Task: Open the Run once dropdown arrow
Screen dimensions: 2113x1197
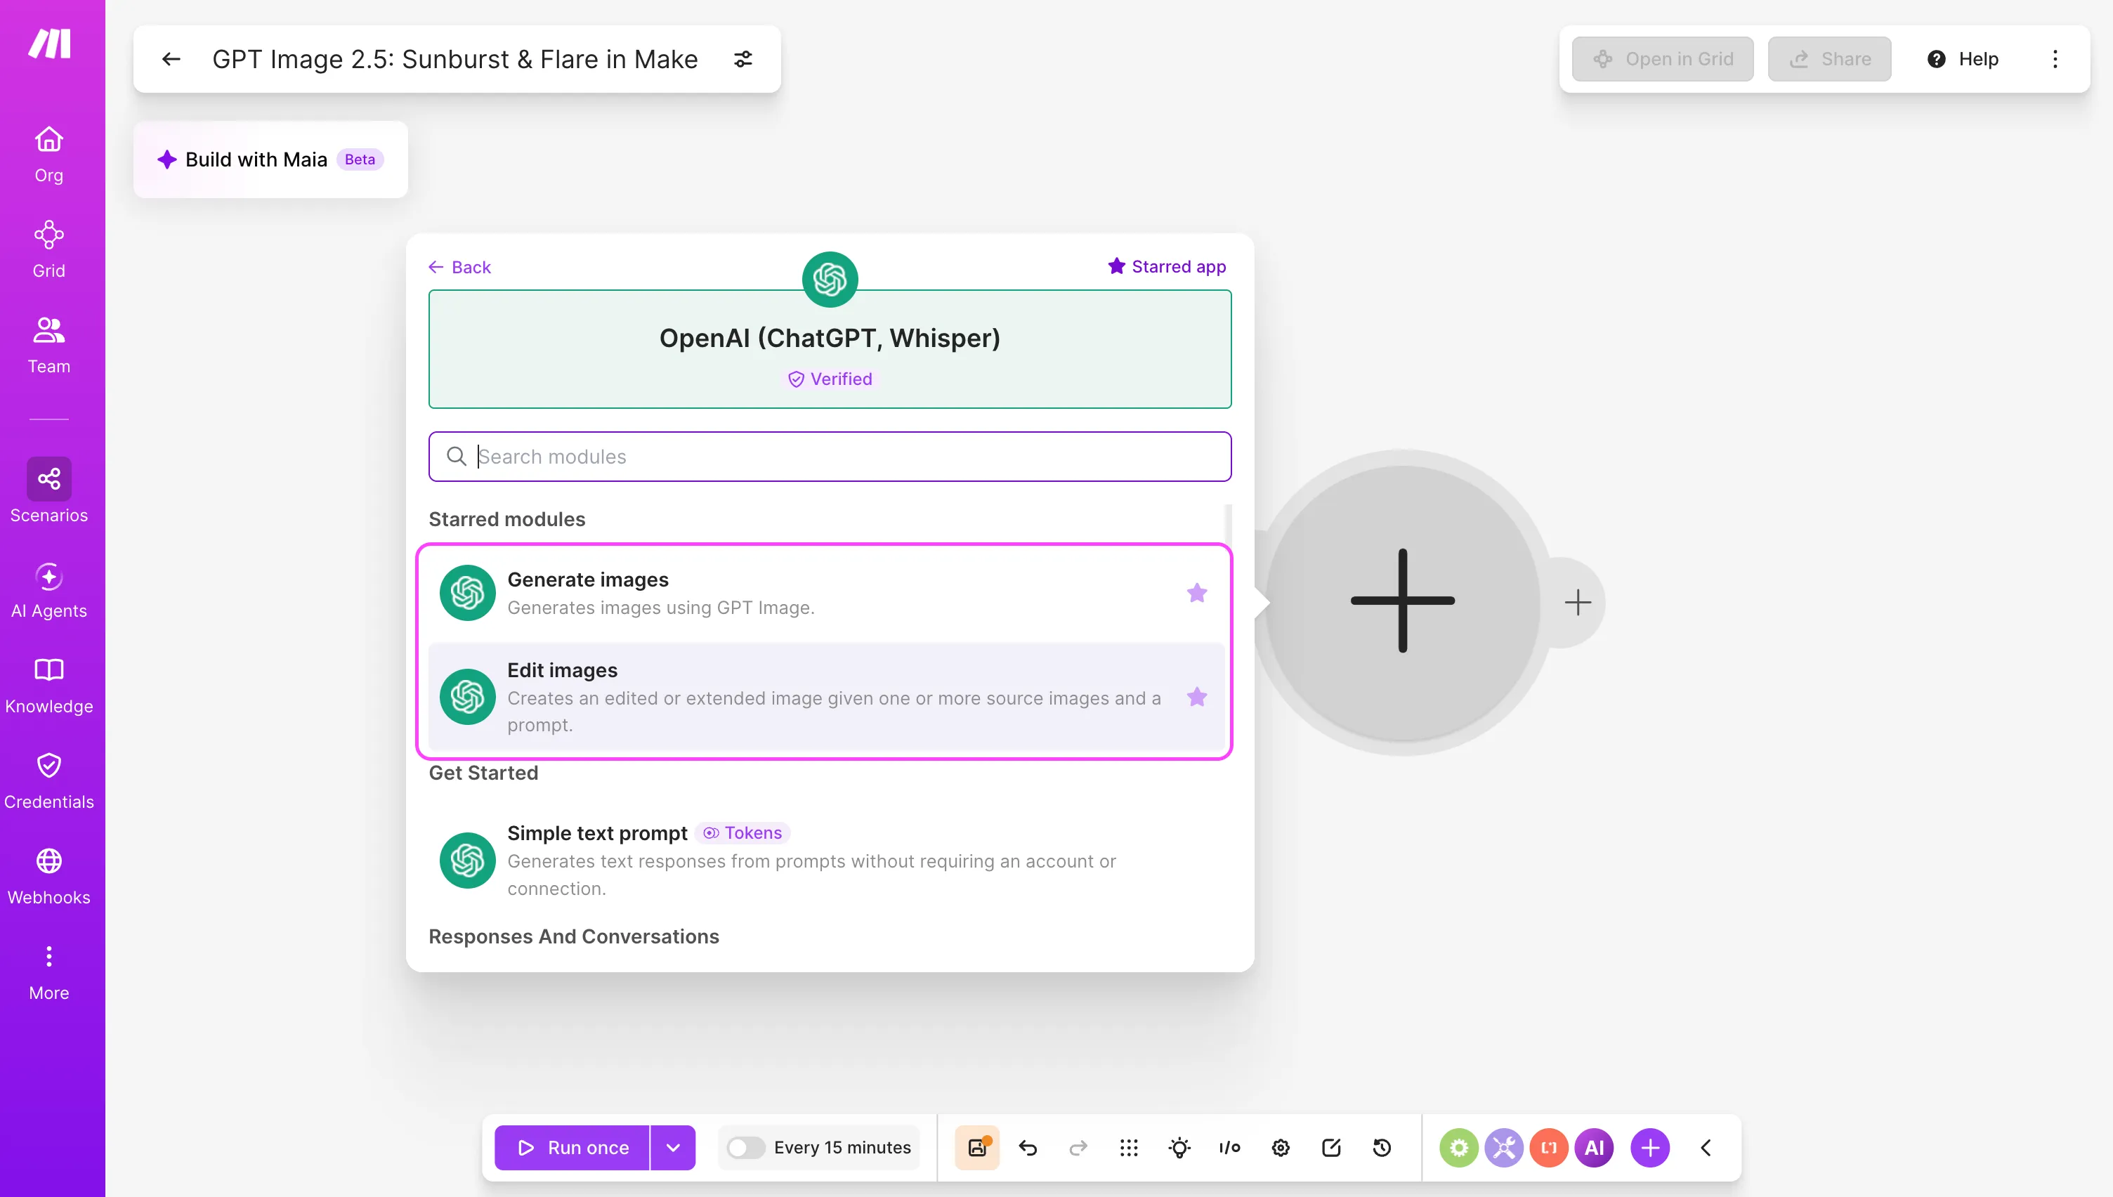Action: pos(673,1148)
